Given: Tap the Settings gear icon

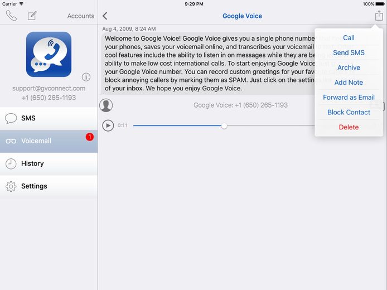Looking at the screenshot, I should 11,186.
